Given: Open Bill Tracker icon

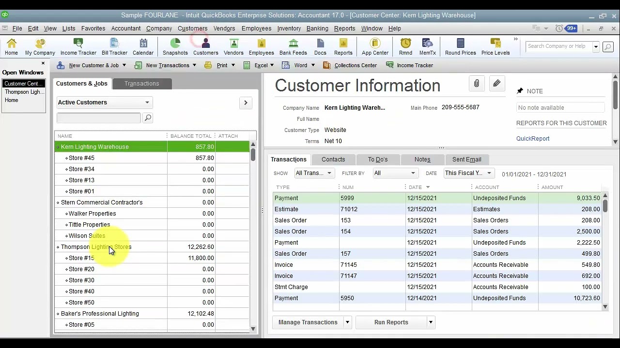Looking at the screenshot, I should click(x=114, y=47).
